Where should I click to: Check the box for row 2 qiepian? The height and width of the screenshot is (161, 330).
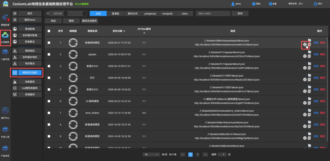pos(49,54)
